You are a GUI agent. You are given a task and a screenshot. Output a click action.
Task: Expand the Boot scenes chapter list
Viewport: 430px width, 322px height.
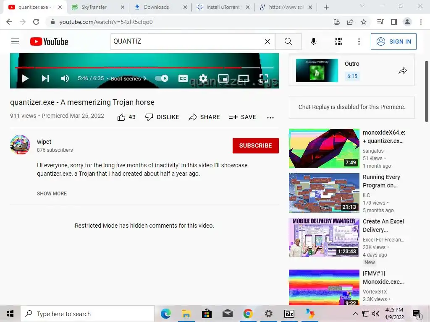pos(128,78)
